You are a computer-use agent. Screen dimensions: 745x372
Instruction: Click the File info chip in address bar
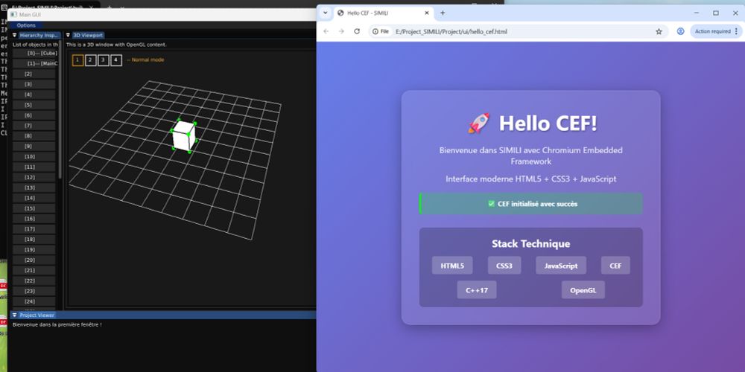tap(381, 31)
